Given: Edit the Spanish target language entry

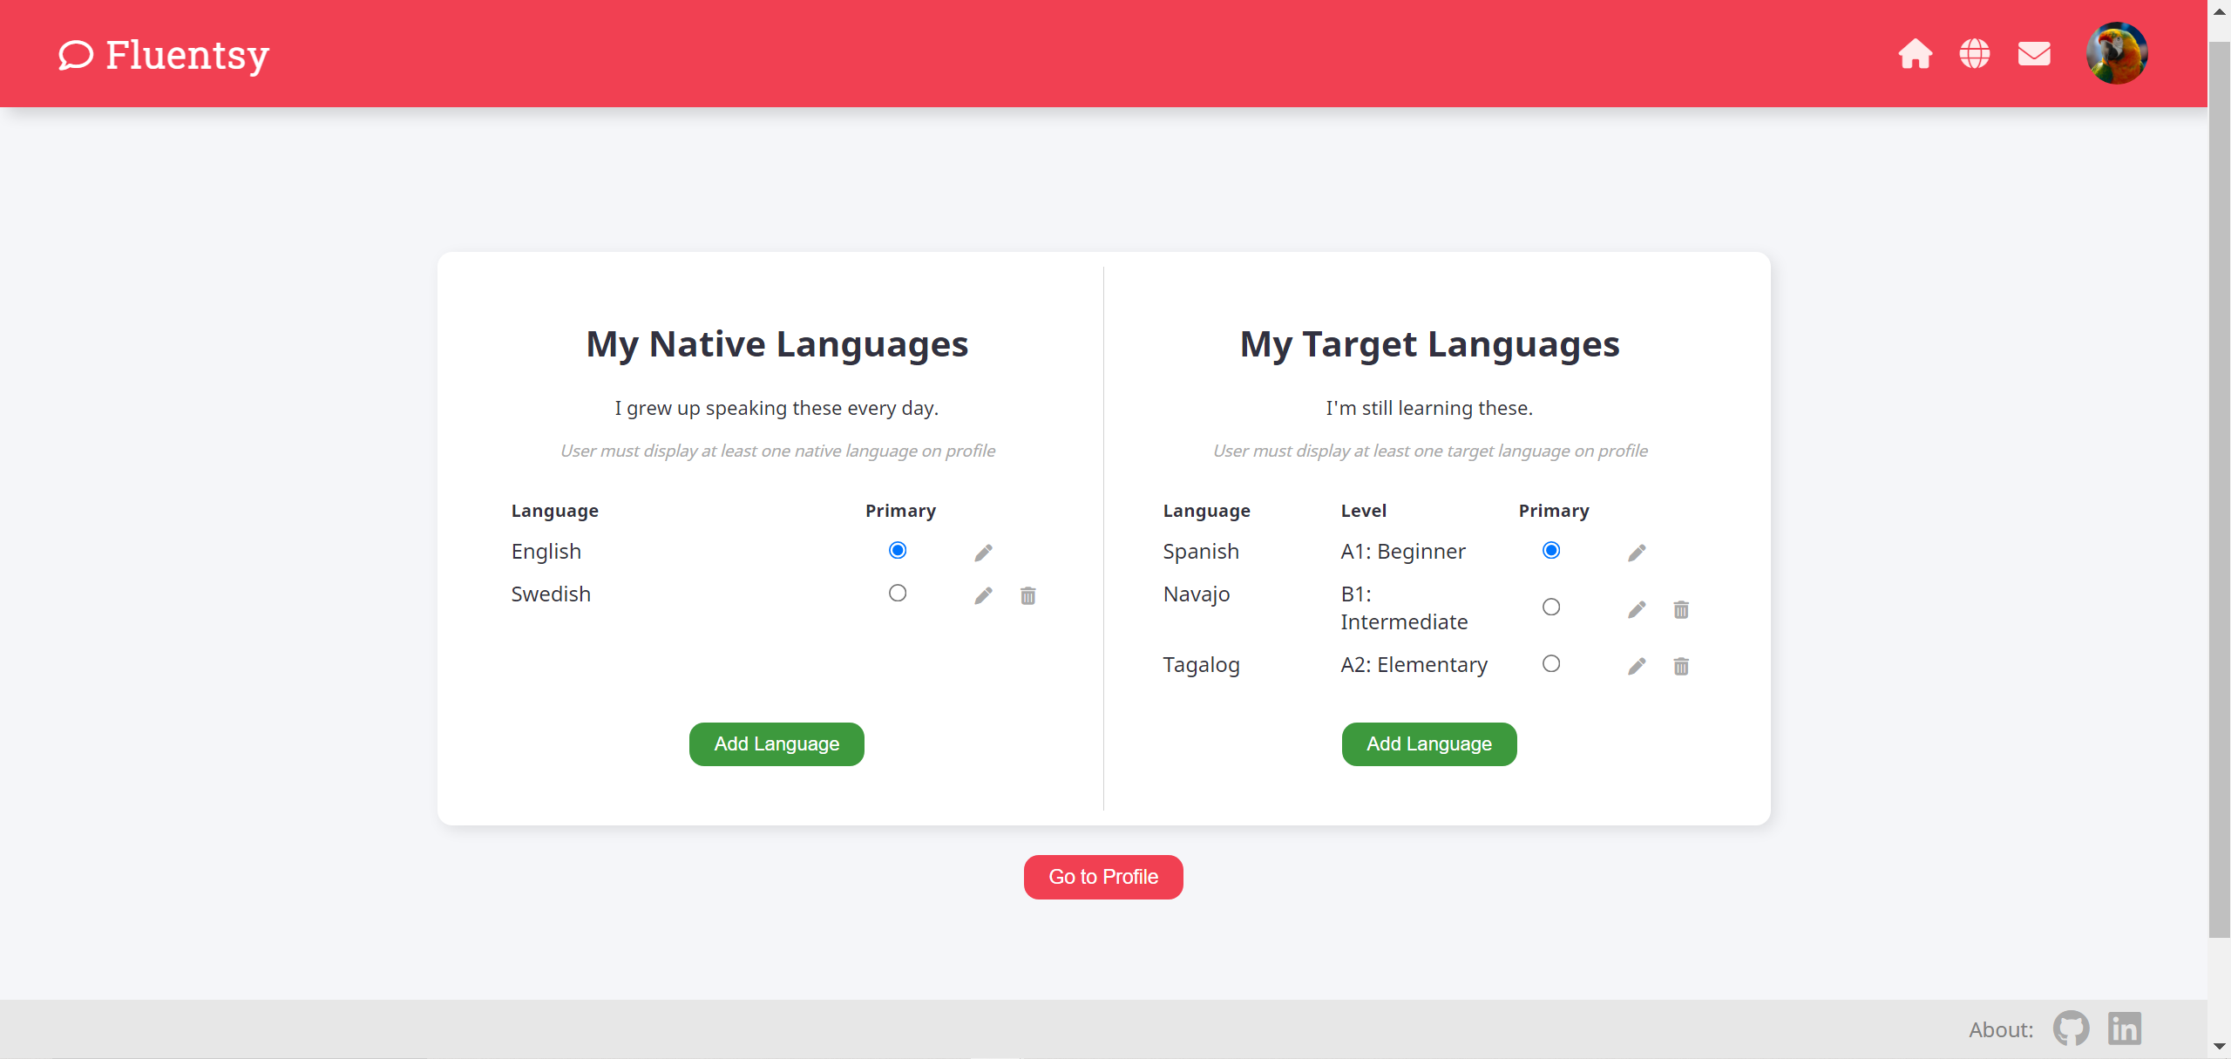Looking at the screenshot, I should click(x=1636, y=553).
